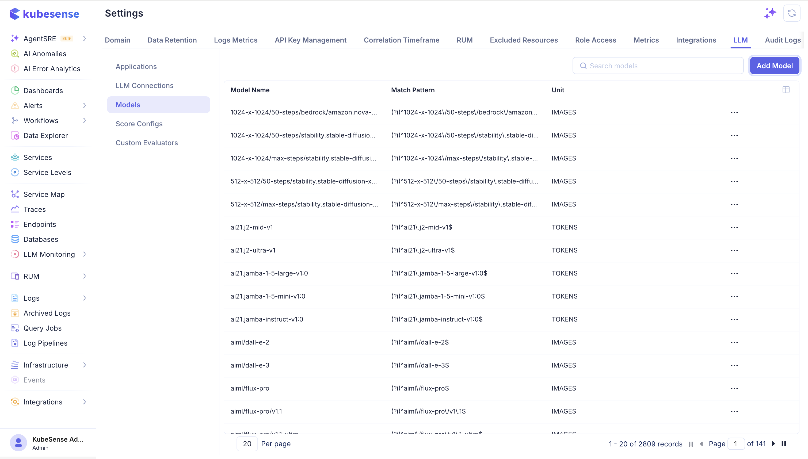
Task: Go to Dashboards in sidebar
Action: pos(43,90)
